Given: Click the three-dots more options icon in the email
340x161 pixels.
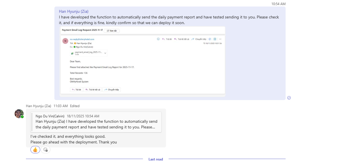Looking at the screenshot, I should (220, 39).
